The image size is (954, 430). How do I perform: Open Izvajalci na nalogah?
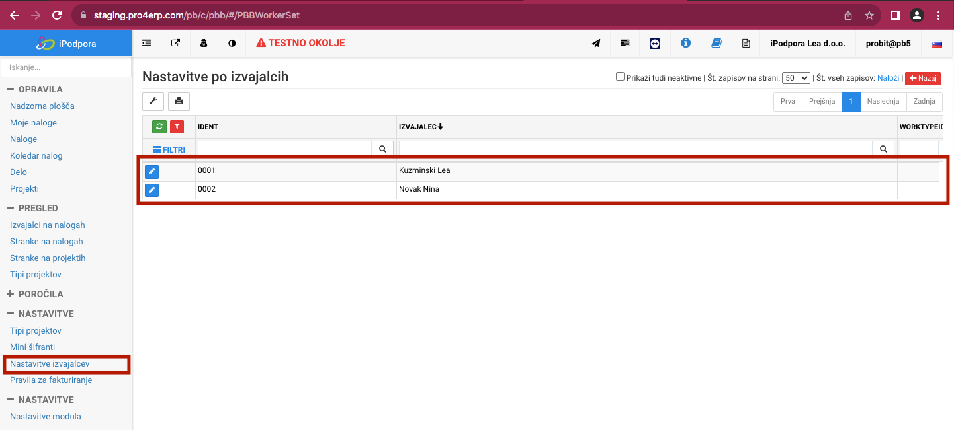[x=48, y=225]
